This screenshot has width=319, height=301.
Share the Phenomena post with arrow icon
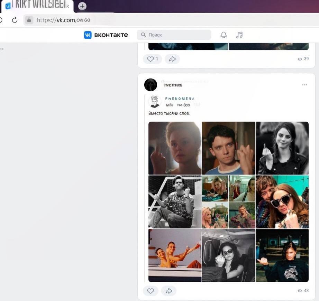click(169, 291)
